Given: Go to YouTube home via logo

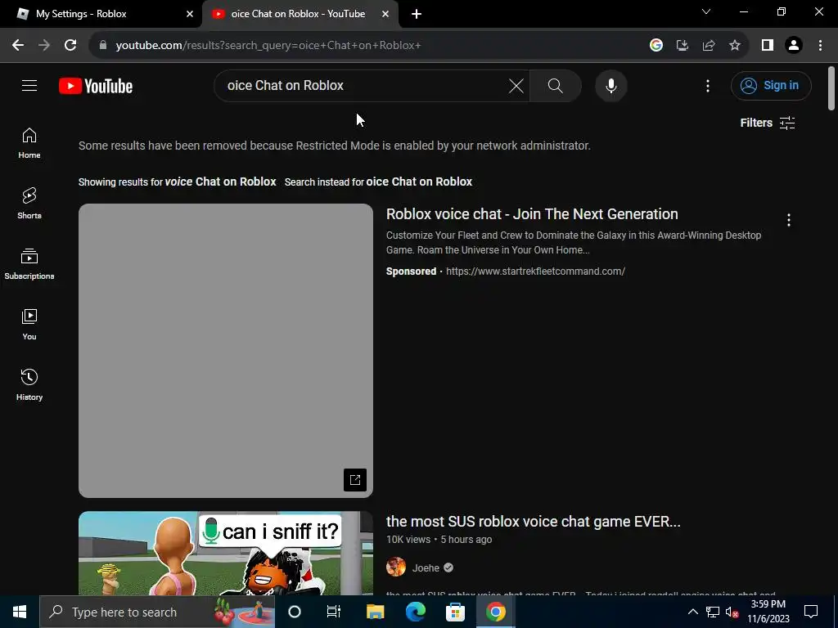Looking at the screenshot, I should pyautogui.click(x=96, y=86).
